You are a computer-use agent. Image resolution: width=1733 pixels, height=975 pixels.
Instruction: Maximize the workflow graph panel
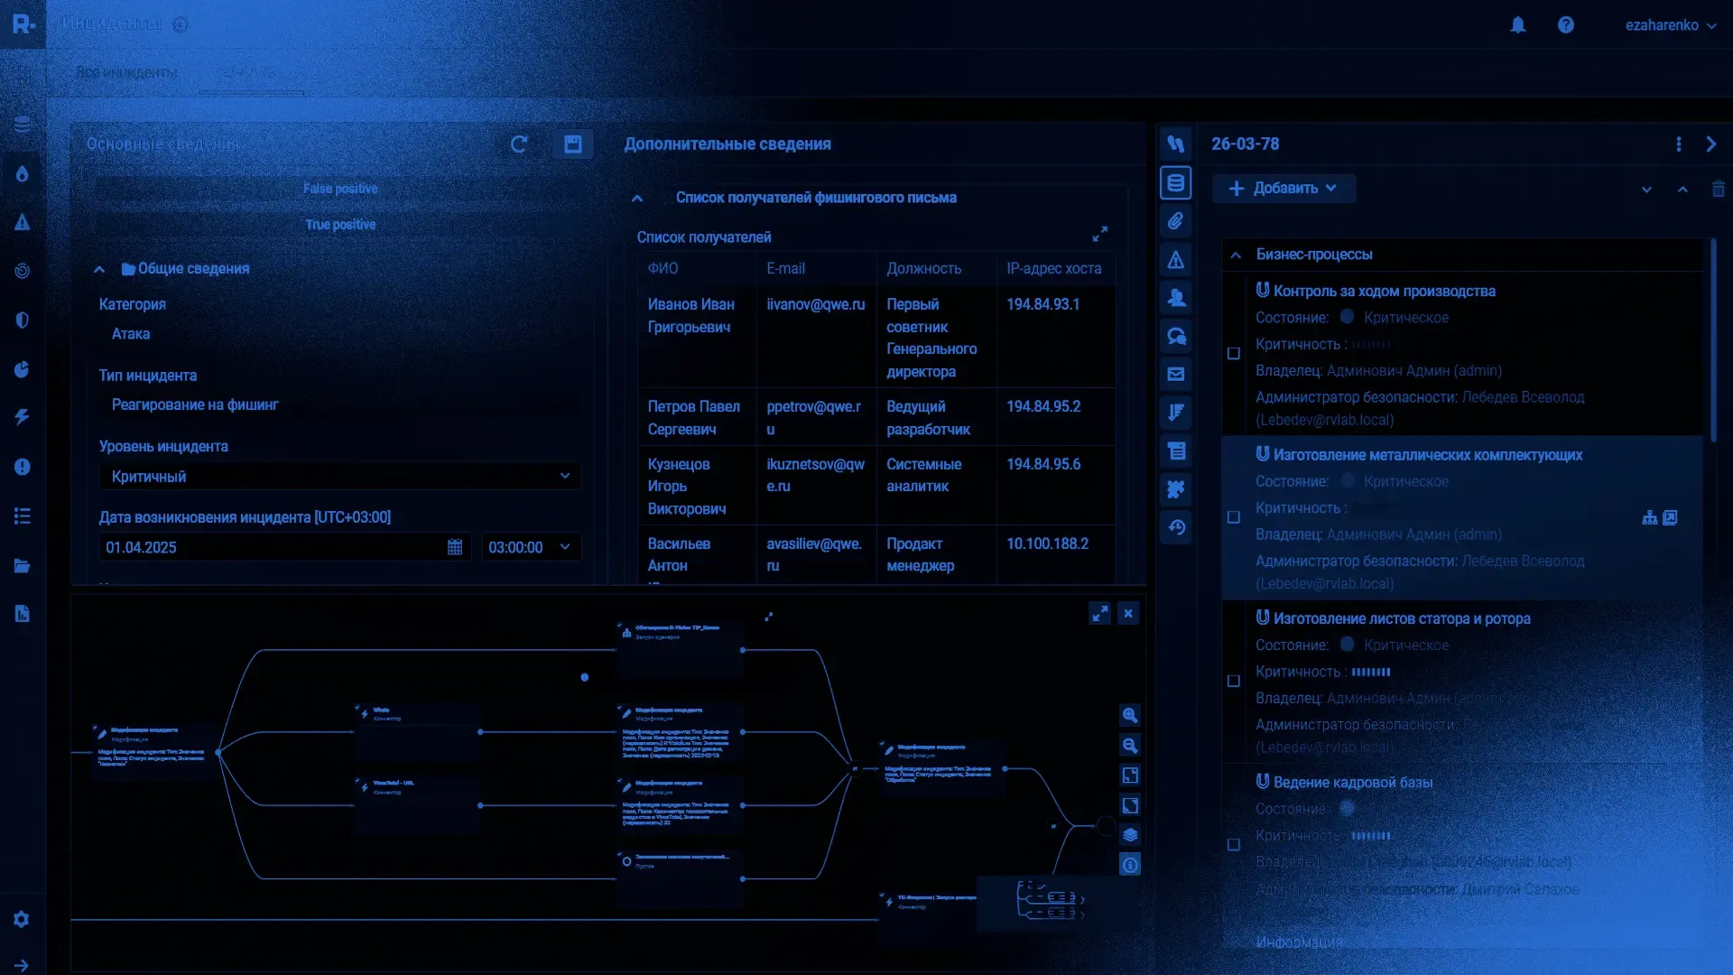1099,614
